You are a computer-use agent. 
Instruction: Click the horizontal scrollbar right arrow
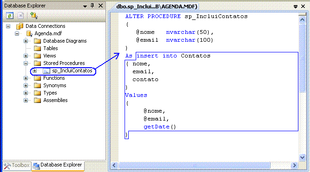pyautogui.click(x=294, y=165)
